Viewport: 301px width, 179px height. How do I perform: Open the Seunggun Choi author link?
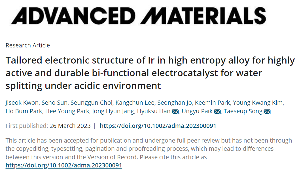[x=91, y=103]
